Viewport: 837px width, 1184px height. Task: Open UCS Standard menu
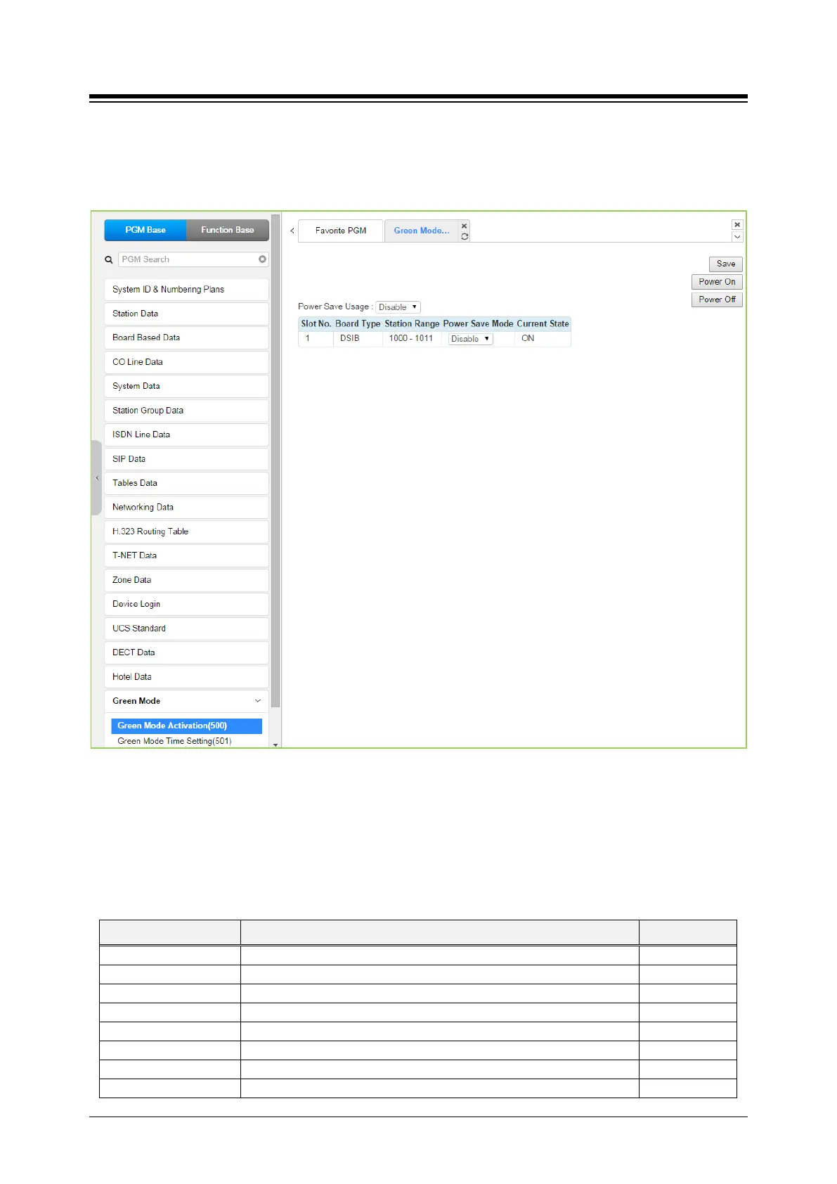tap(186, 629)
